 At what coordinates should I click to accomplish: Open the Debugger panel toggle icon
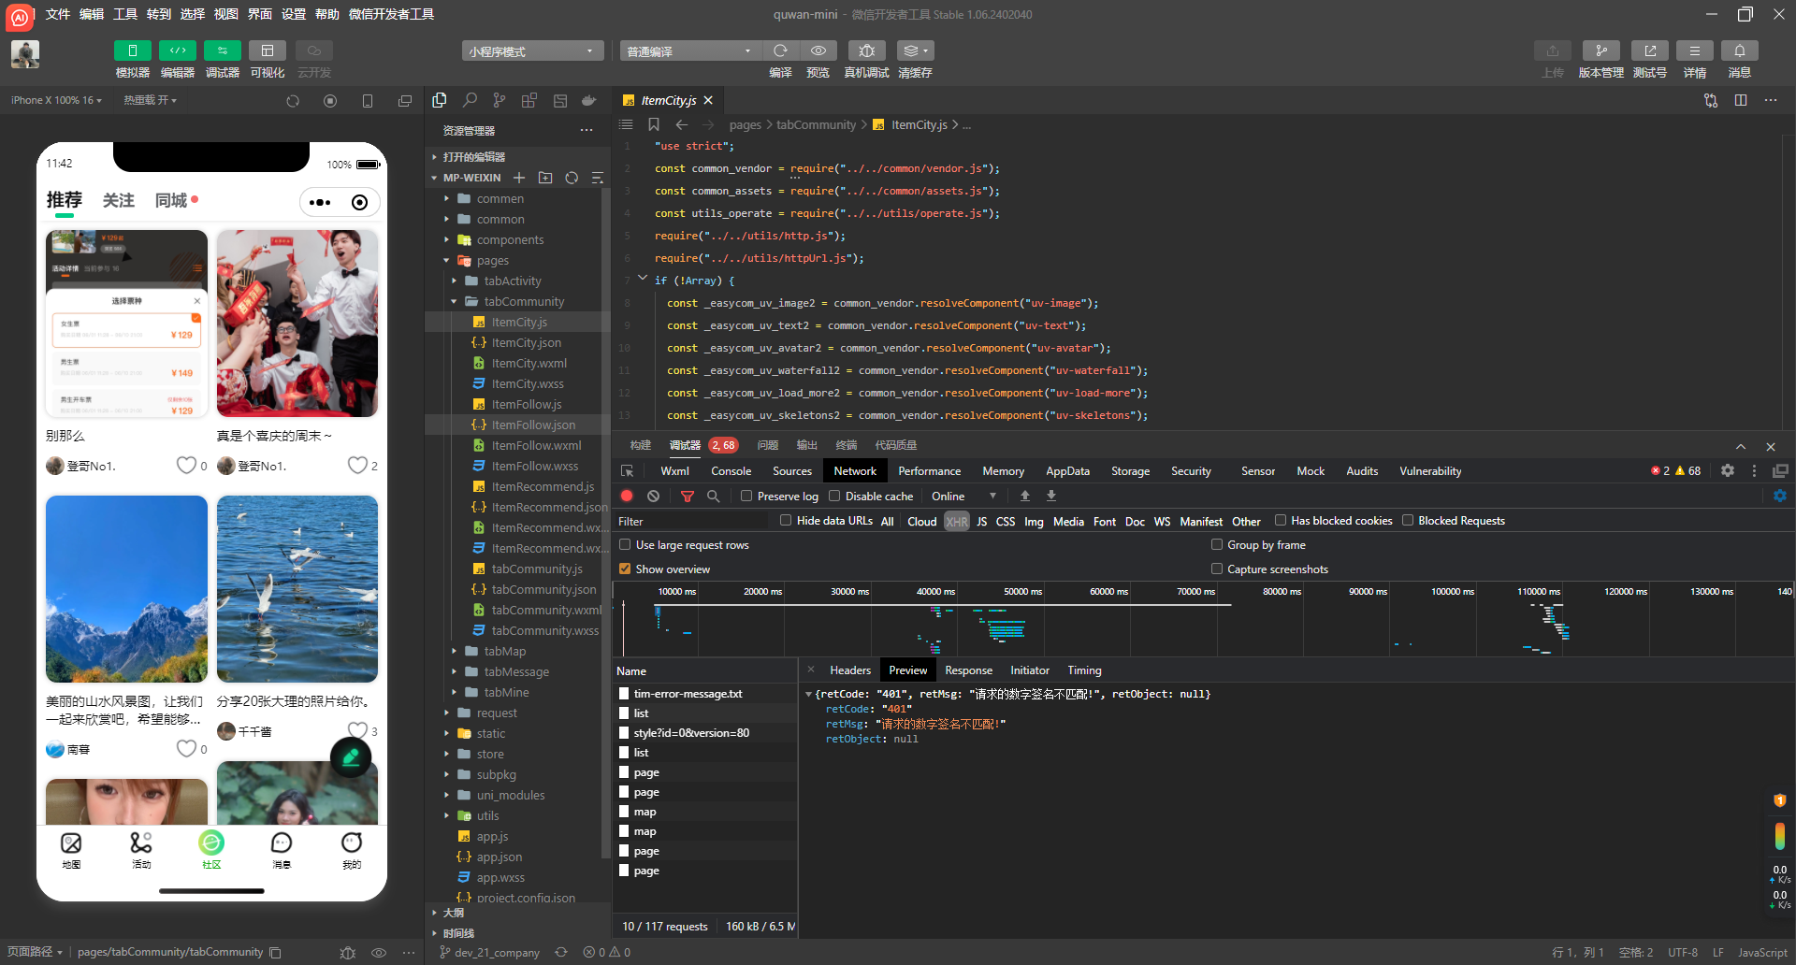[222, 50]
